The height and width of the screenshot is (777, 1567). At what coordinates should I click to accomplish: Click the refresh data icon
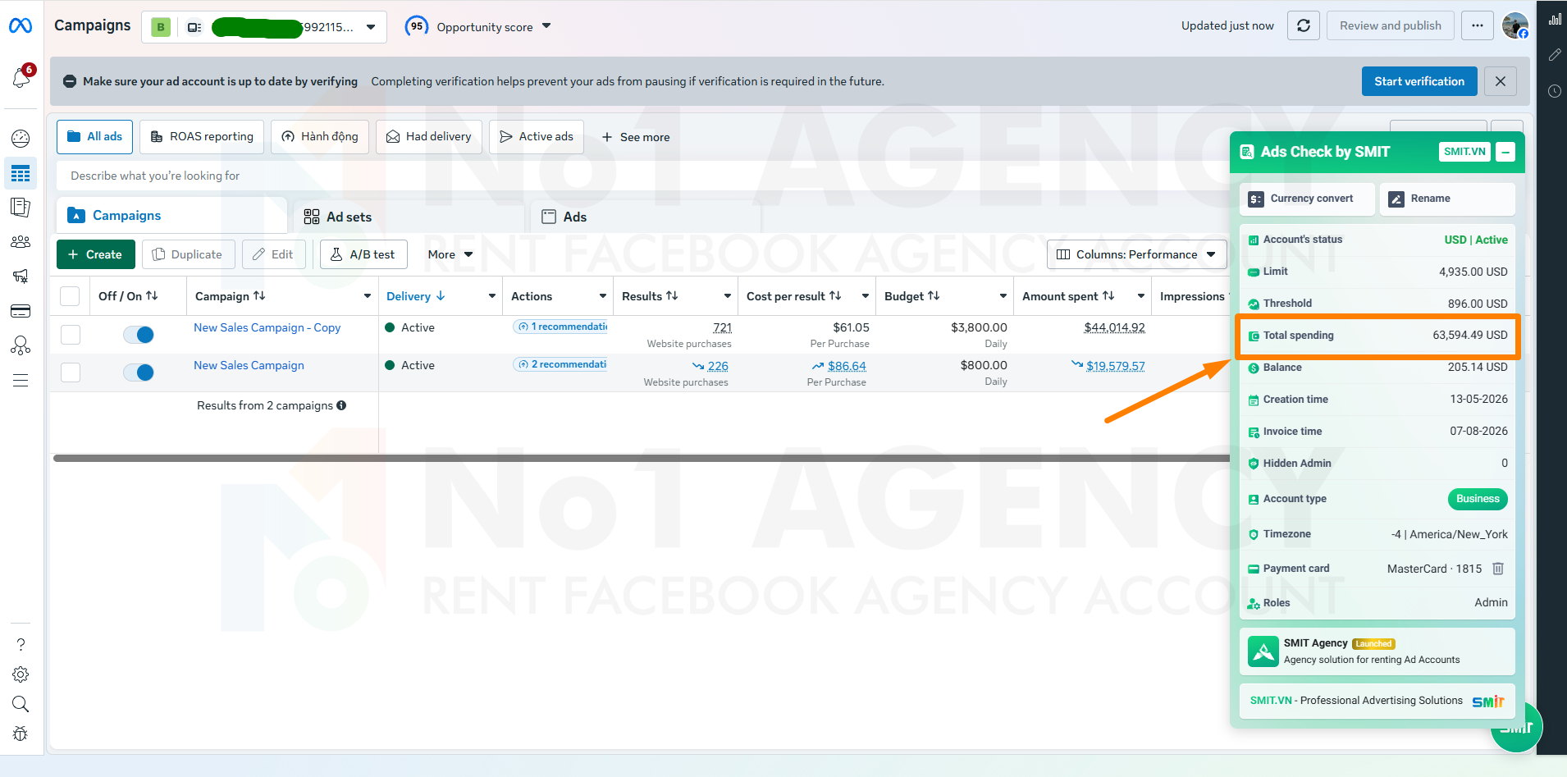click(1303, 25)
